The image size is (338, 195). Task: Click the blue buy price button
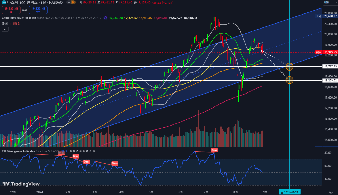click(x=38, y=10)
